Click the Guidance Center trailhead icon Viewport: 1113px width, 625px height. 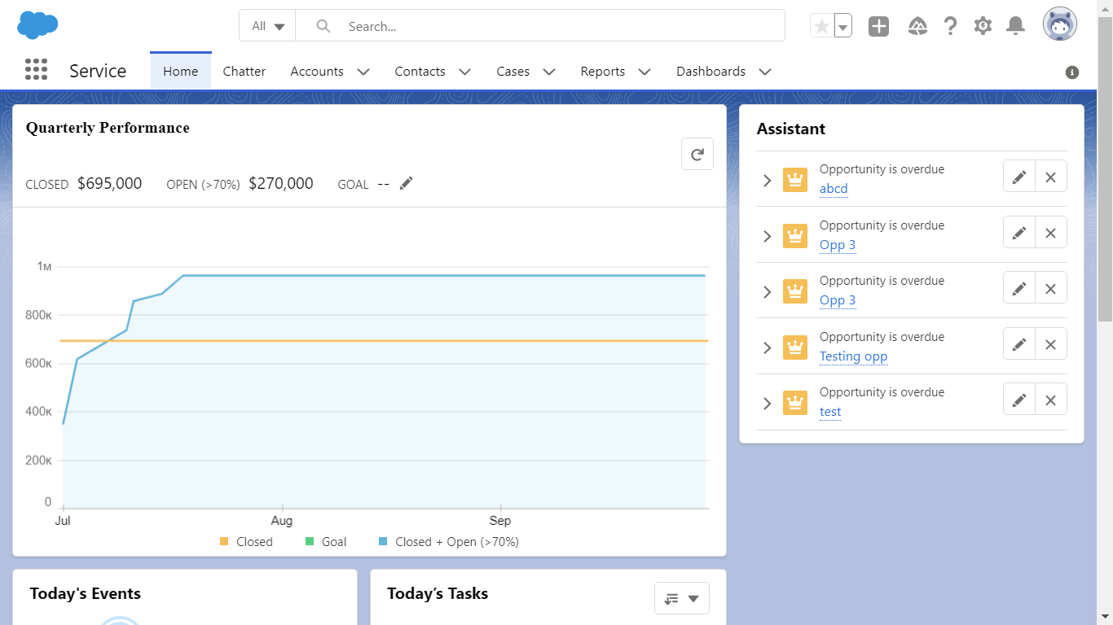917,26
